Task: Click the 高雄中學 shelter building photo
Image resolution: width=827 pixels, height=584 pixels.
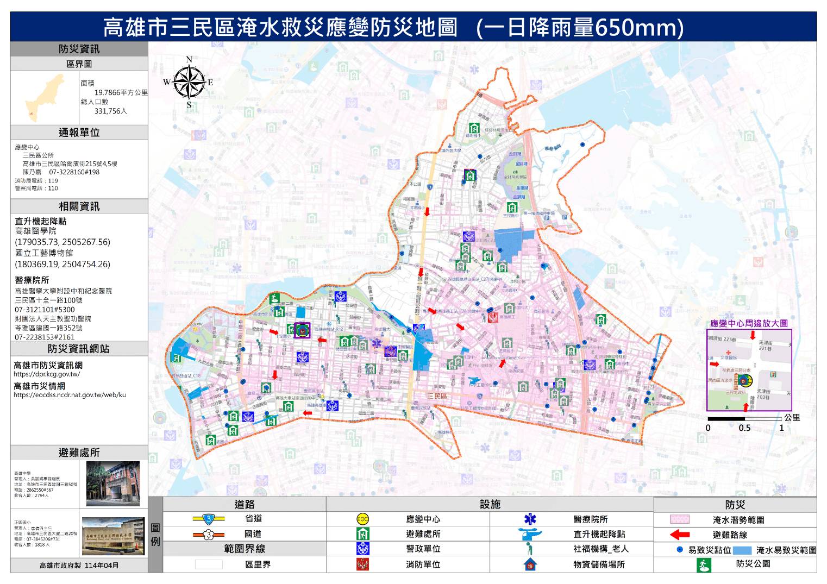Action: pyautogui.click(x=113, y=483)
